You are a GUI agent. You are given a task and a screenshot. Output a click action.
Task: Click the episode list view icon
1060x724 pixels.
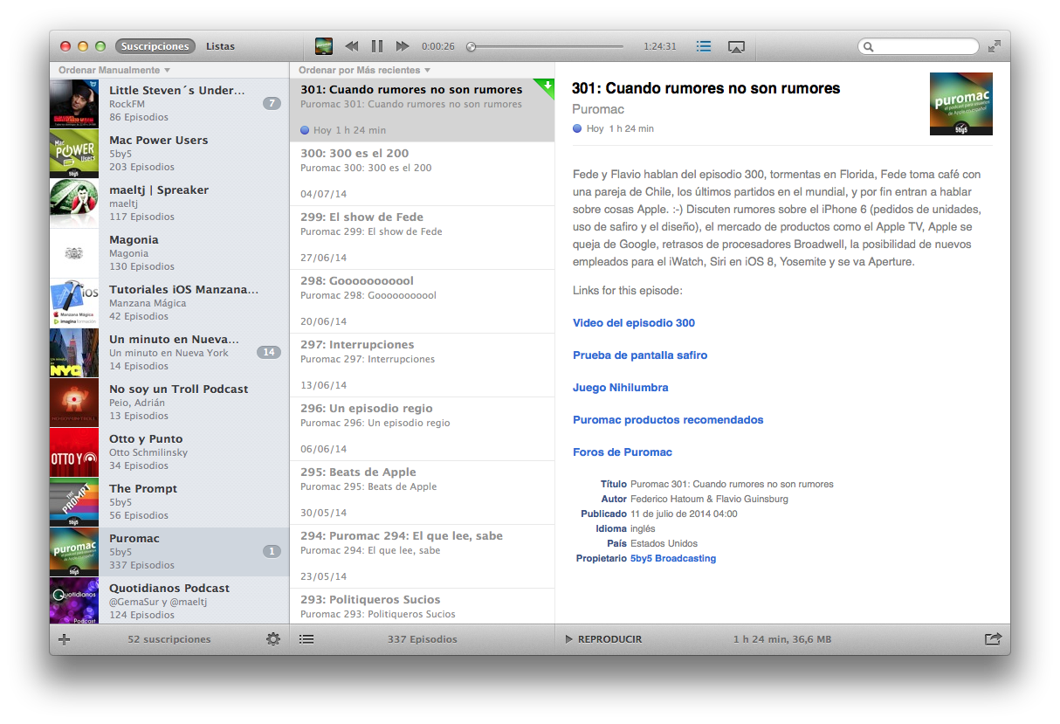306,639
